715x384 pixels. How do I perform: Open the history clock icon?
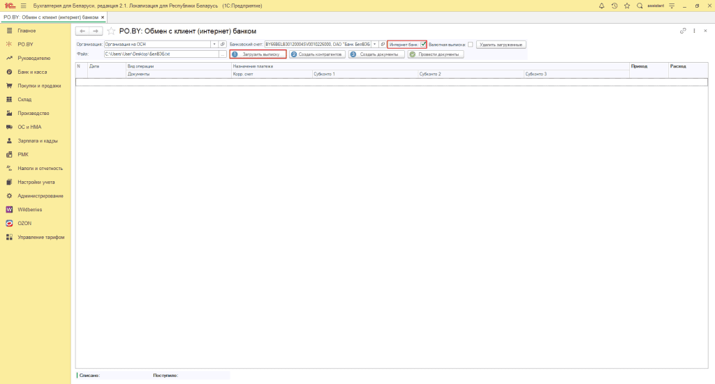click(x=614, y=6)
